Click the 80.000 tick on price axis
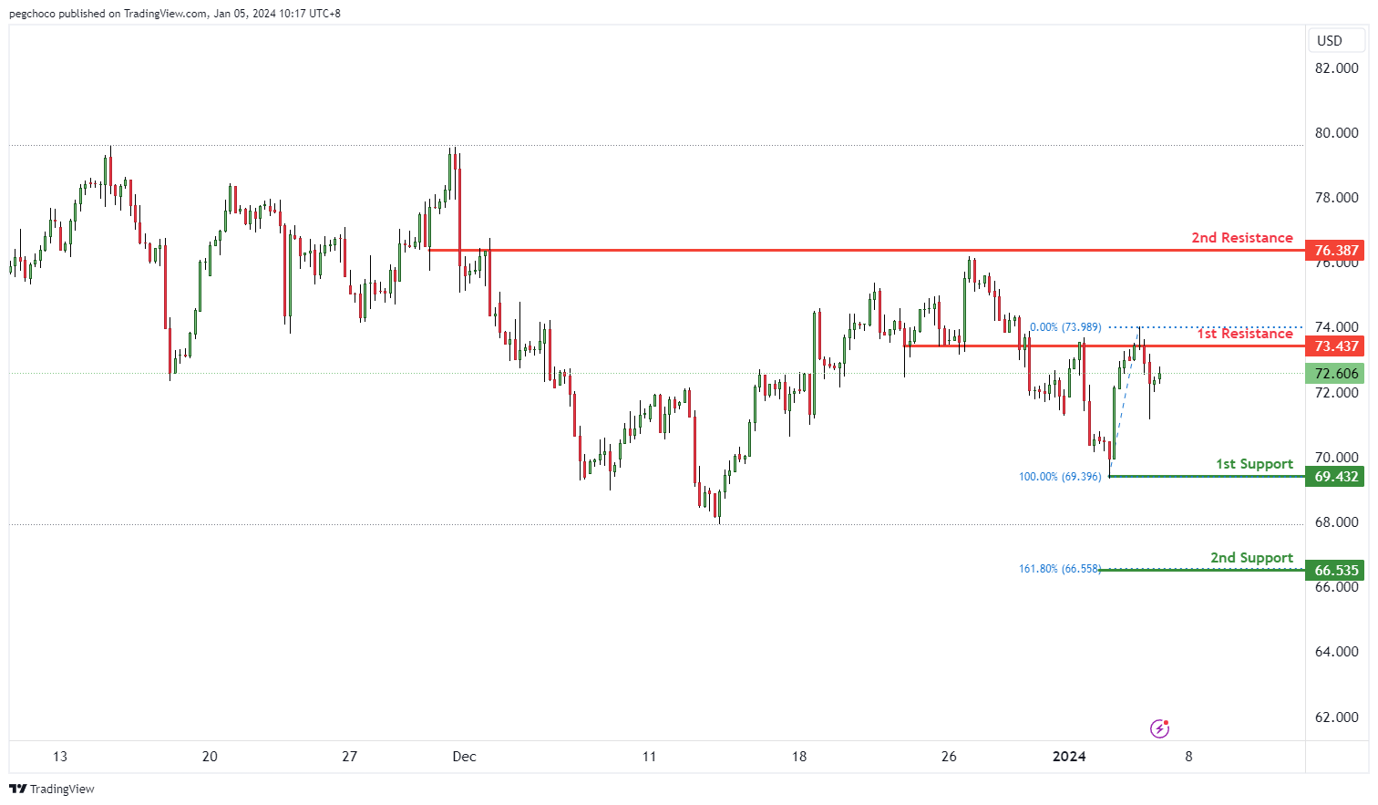The width and height of the screenshot is (1378, 805). (x=1336, y=133)
